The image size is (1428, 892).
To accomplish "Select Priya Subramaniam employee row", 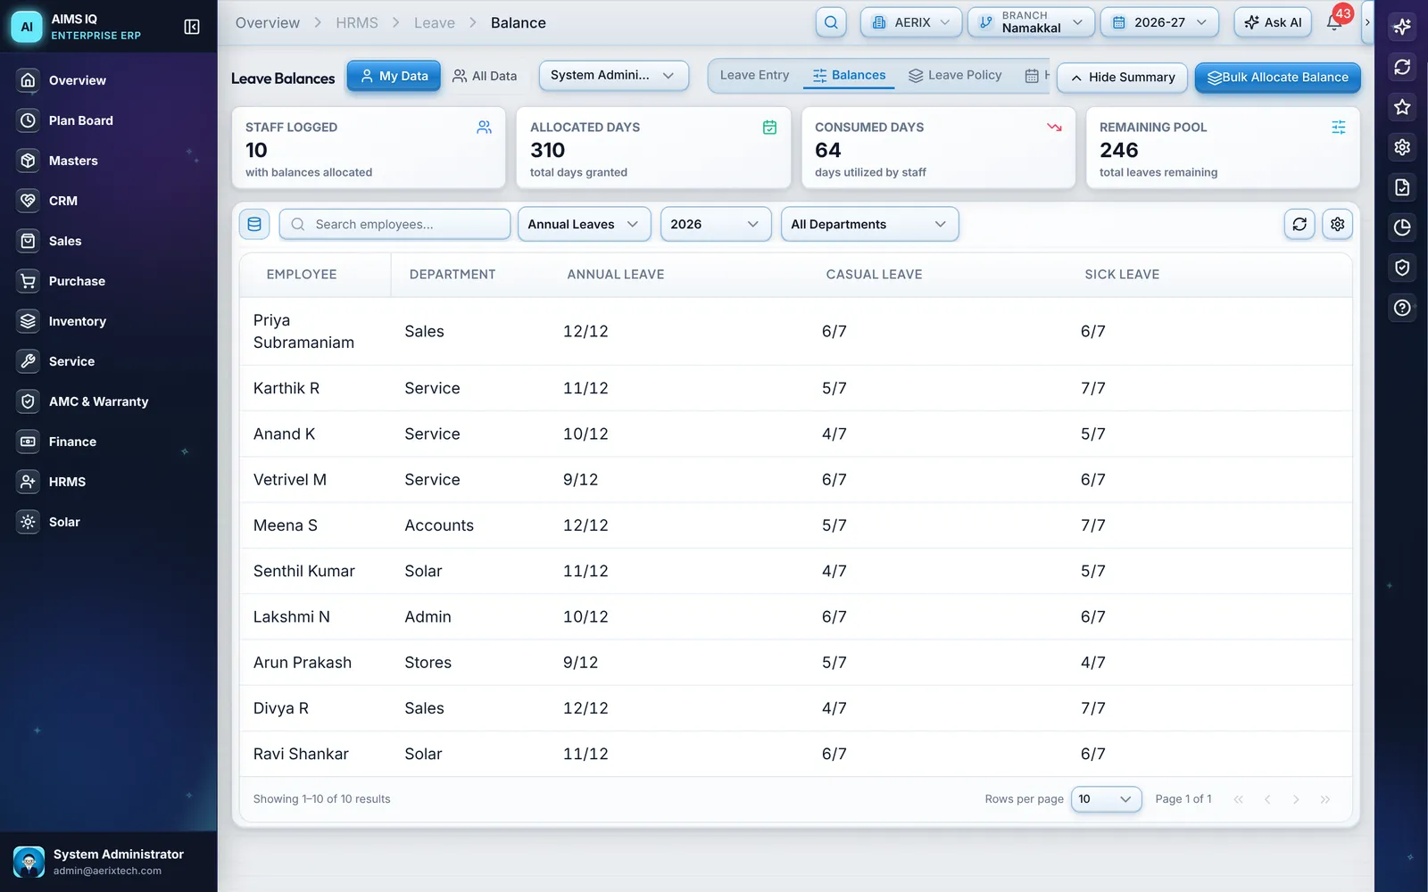I will pyautogui.click(x=795, y=331).
